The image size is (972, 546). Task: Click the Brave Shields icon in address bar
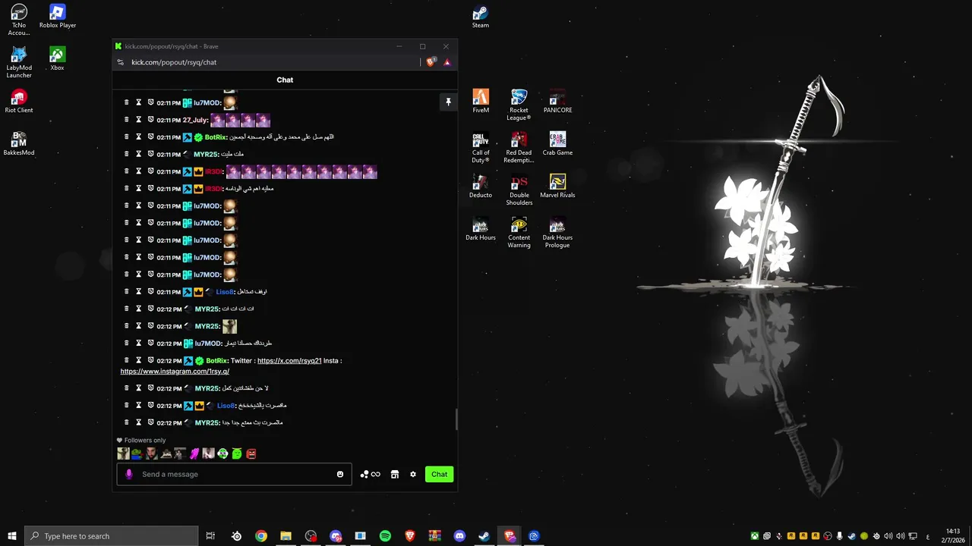431,62
